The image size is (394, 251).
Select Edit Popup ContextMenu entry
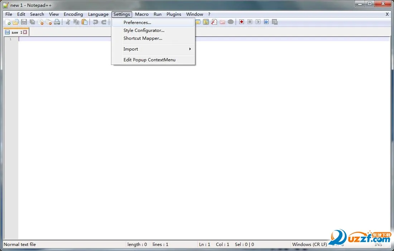click(x=153, y=60)
